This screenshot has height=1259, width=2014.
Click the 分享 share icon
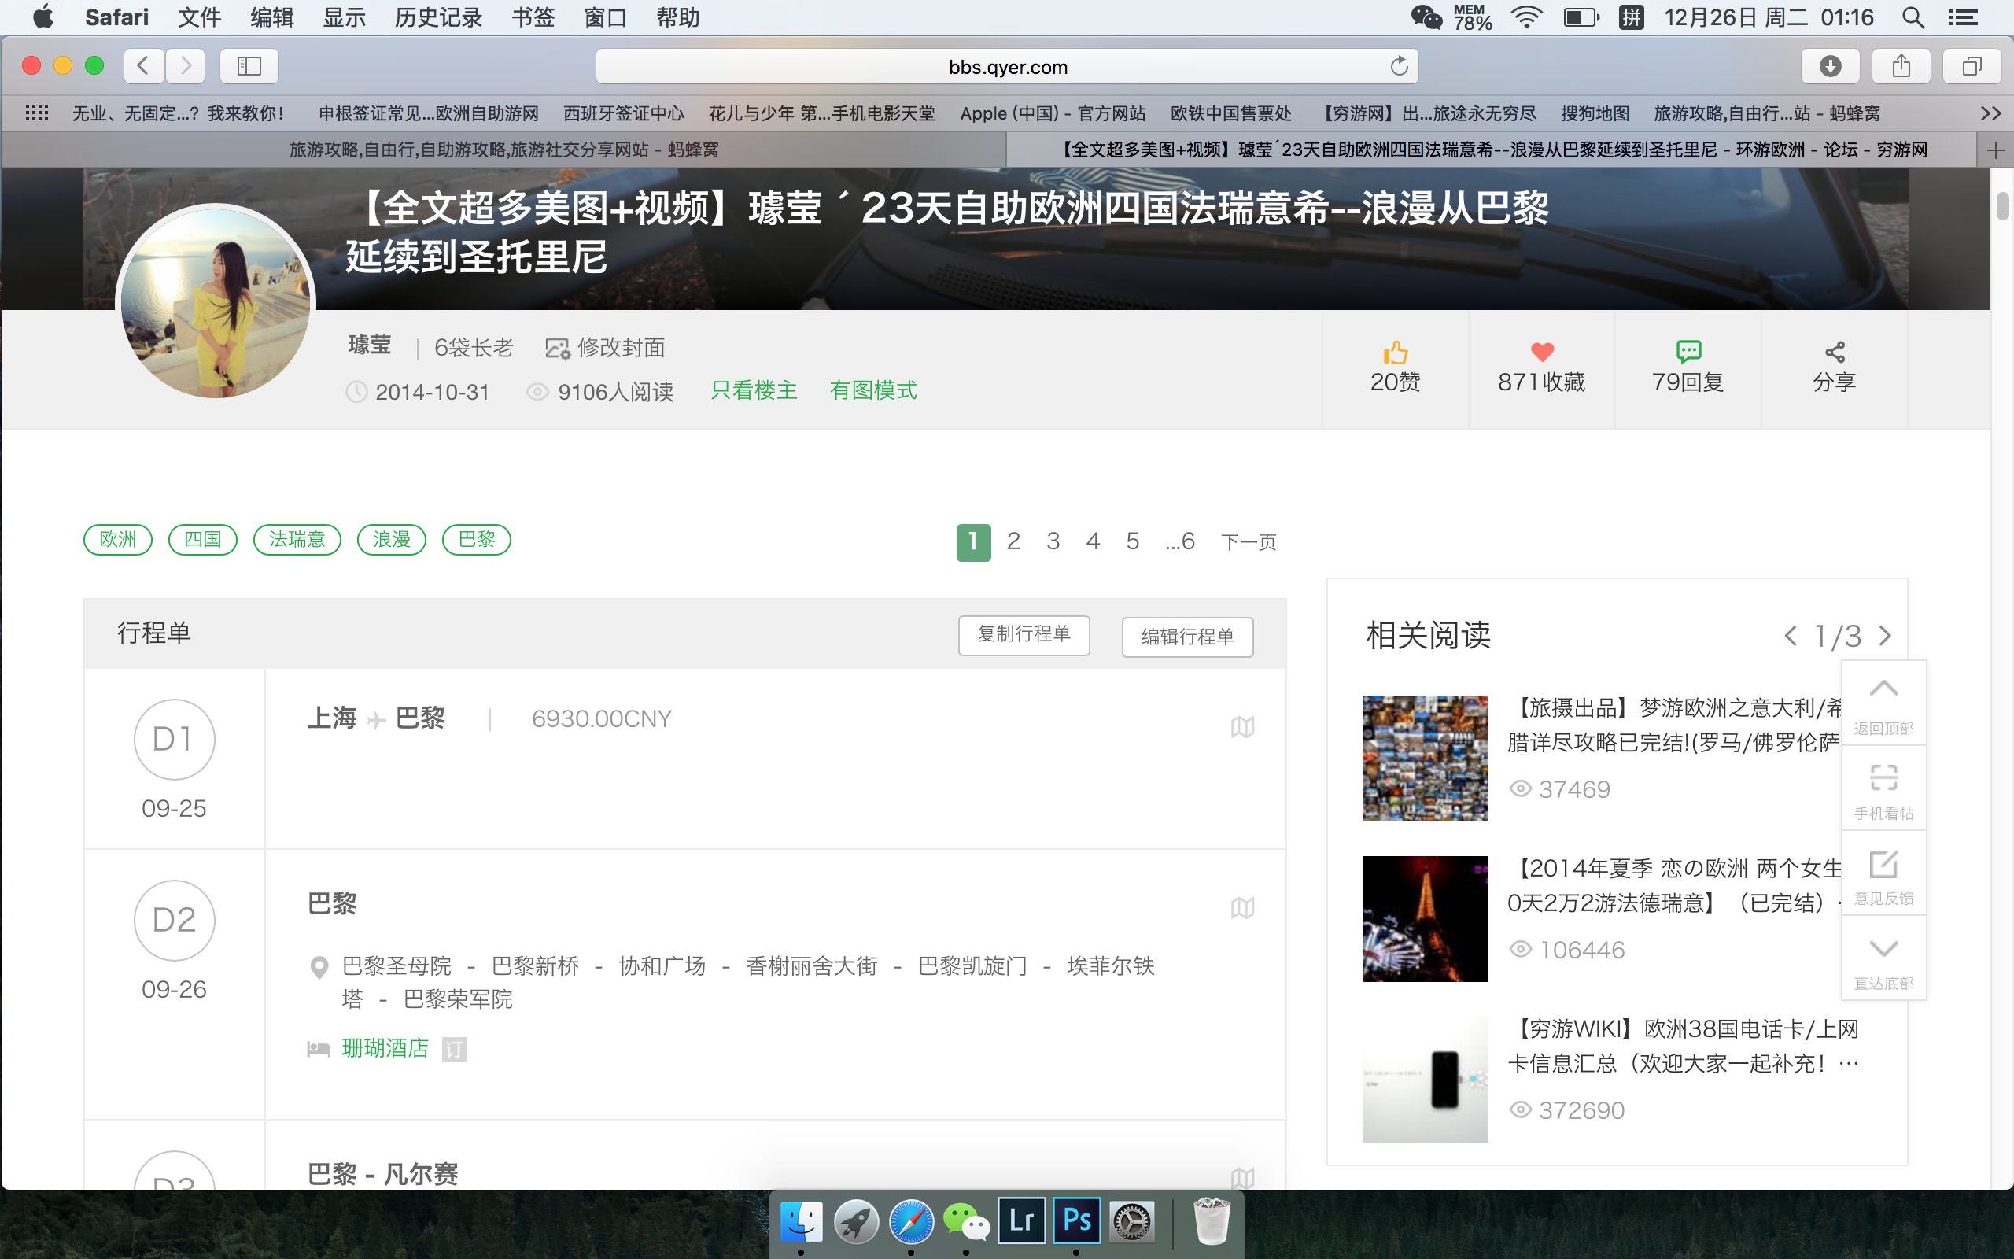click(x=1835, y=353)
